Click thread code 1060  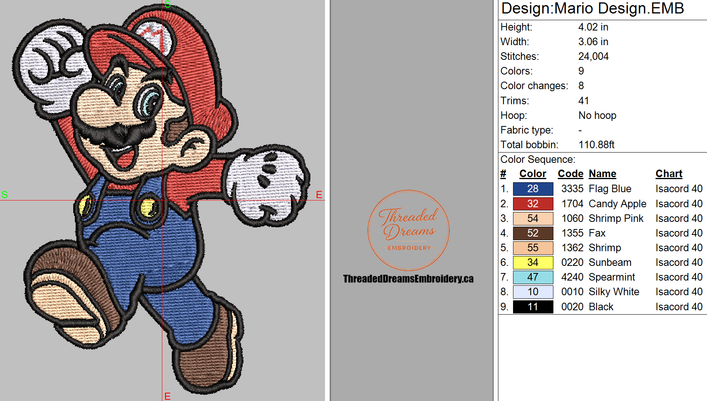click(572, 218)
